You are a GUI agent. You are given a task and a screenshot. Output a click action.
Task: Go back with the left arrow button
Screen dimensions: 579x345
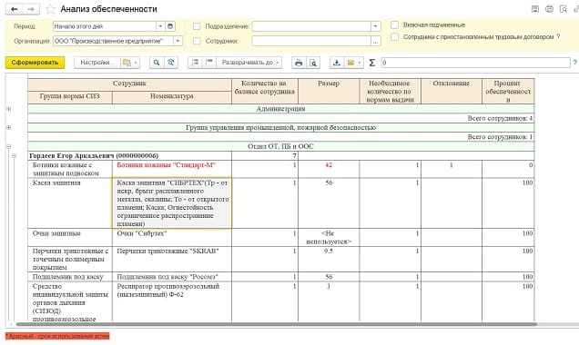tap(14, 9)
